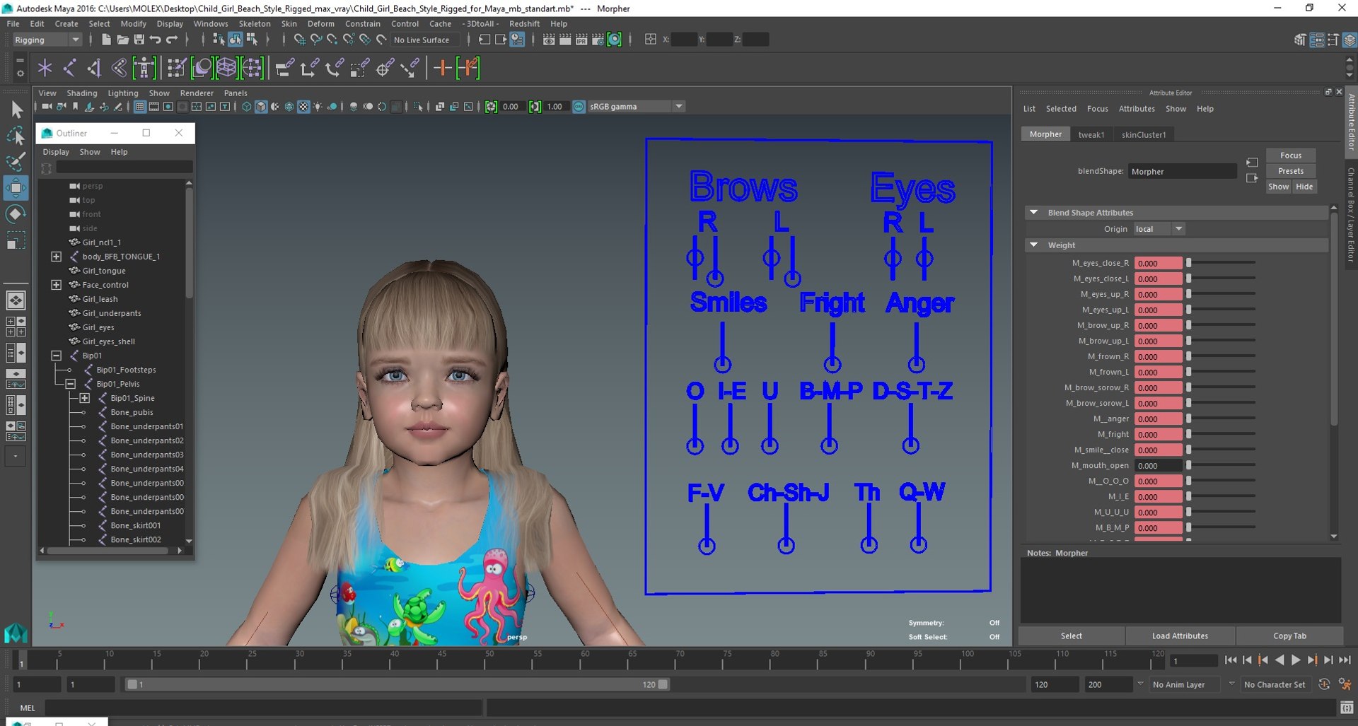
Task: Toggle Smooth Shade All cube in viewport
Action: point(261,107)
